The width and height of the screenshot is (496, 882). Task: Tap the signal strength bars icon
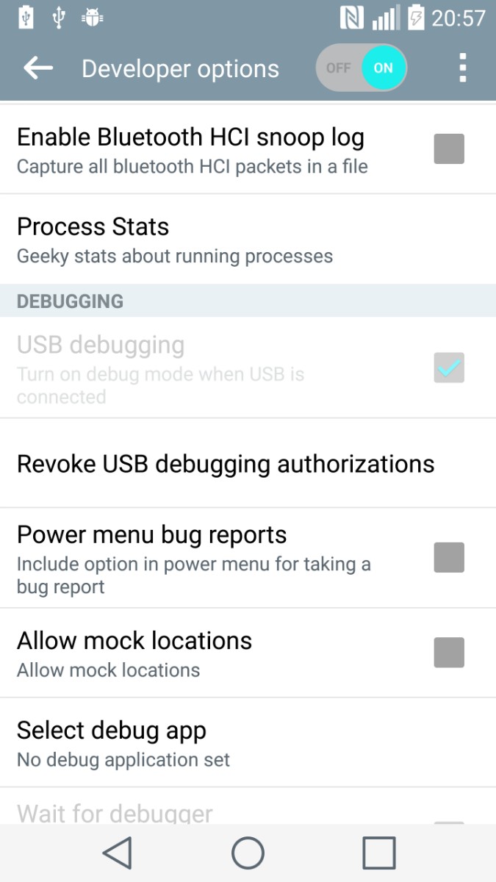[x=386, y=18]
